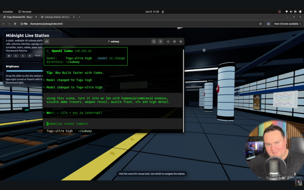This screenshot has width=304, height=190.
Task: Go forward in Chrome
Action: click(x=9, y=24)
